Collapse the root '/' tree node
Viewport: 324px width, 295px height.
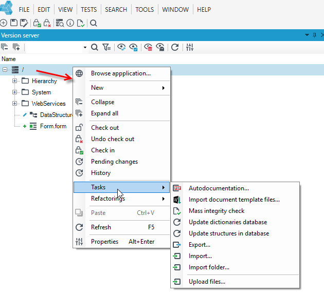coord(5,70)
